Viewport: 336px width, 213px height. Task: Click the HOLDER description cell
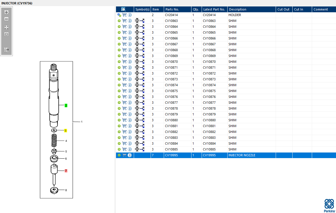pos(251,15)
